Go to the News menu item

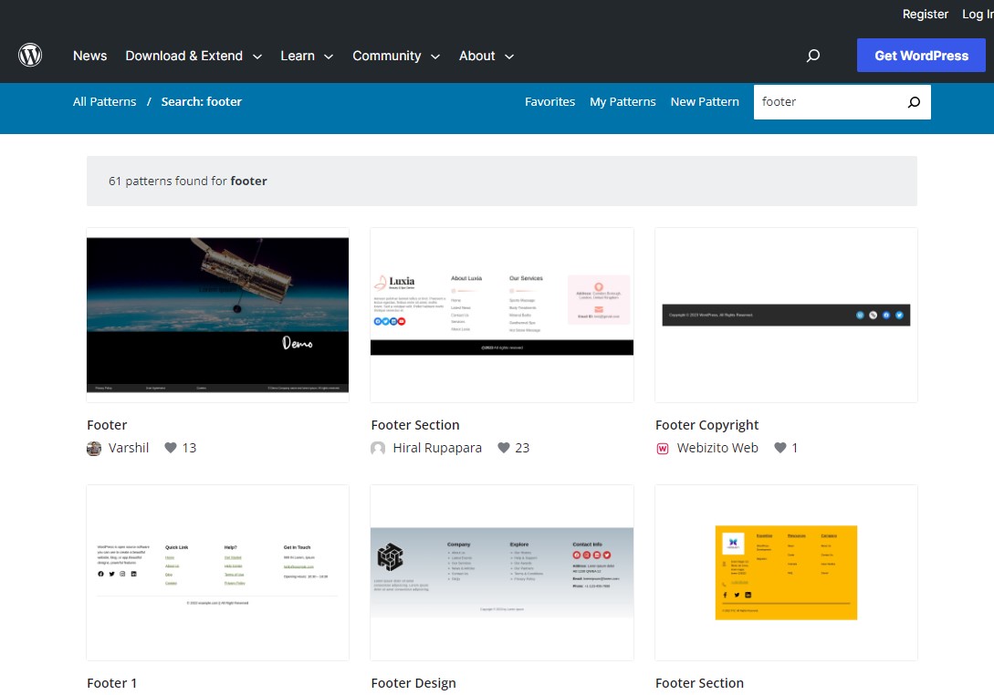pos(89,56)
